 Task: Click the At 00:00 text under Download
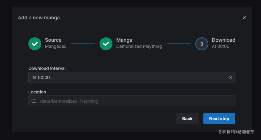coord(221,47)
